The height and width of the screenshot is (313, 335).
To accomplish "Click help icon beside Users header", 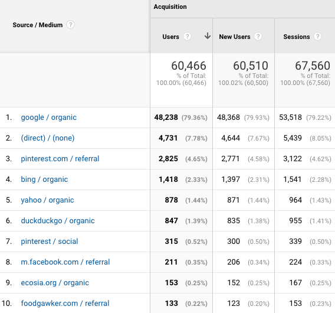I will pyautogui.click(x=187, y=37).
